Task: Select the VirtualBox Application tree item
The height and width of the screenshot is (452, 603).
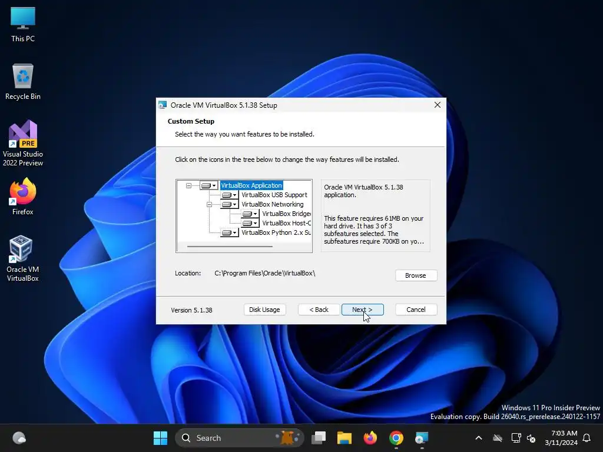Action: [x=251, y=185]
